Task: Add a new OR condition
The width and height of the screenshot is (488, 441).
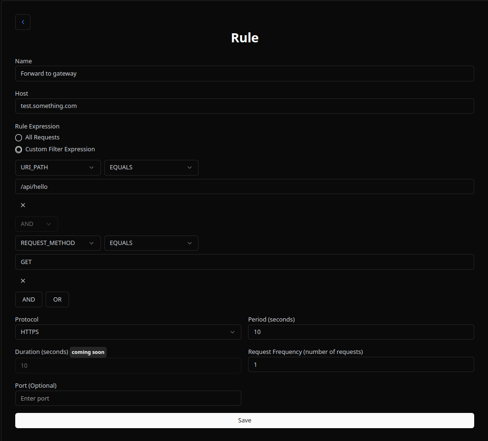Action: pos(57,300)
